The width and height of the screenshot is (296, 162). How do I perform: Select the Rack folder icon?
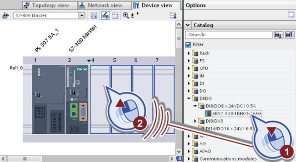click(x=195, y=53)
